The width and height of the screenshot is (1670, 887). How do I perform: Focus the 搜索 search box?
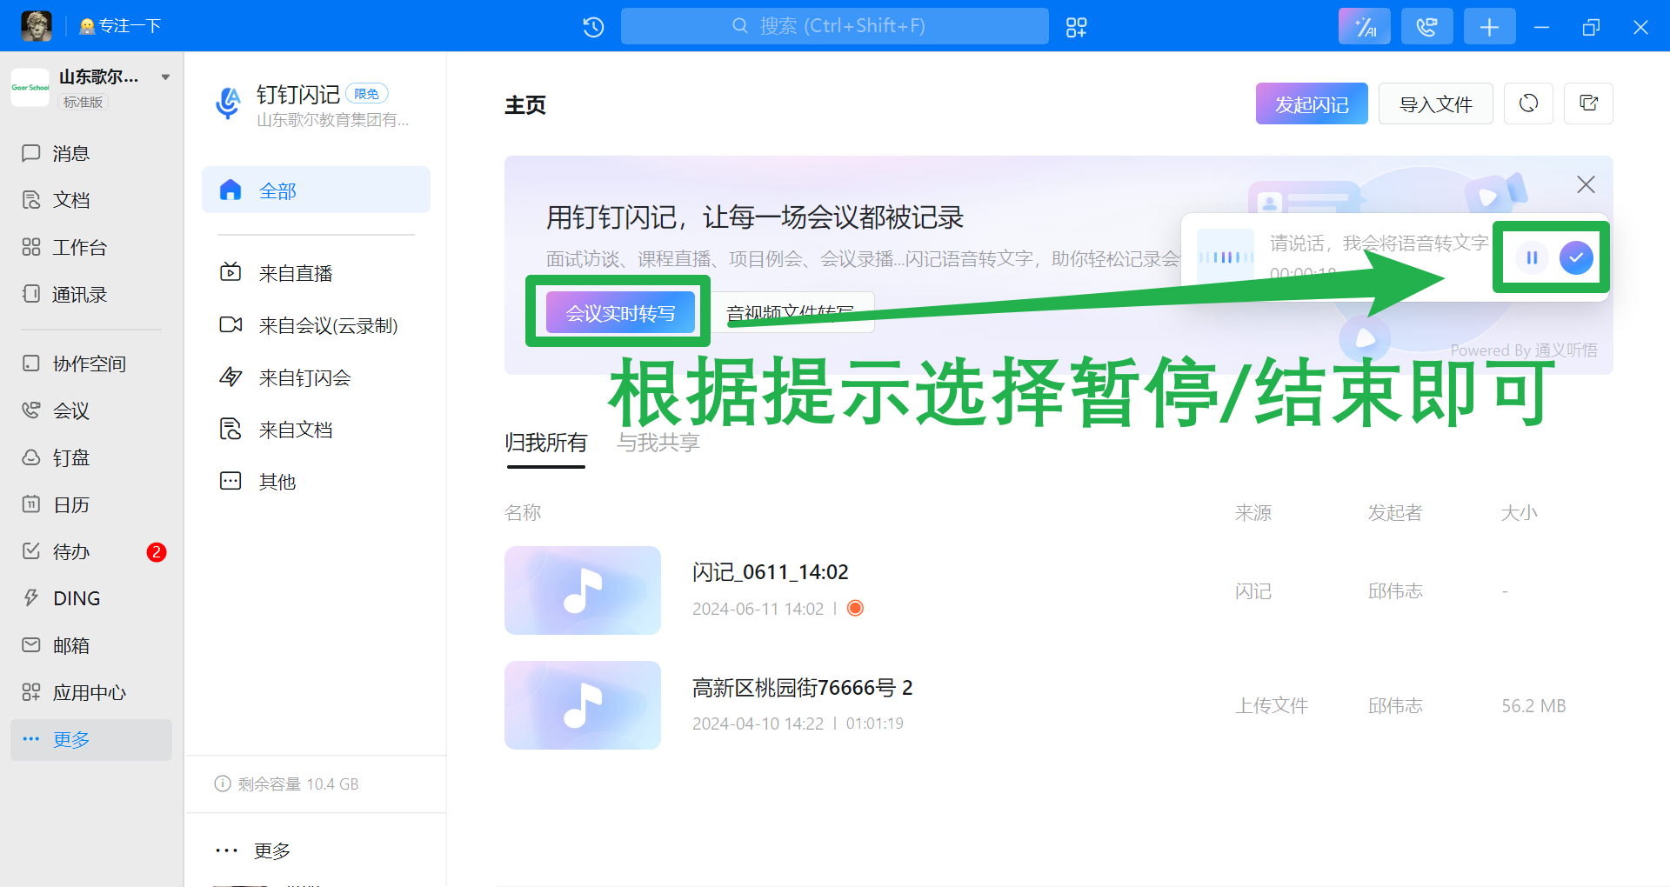(834, 26)
